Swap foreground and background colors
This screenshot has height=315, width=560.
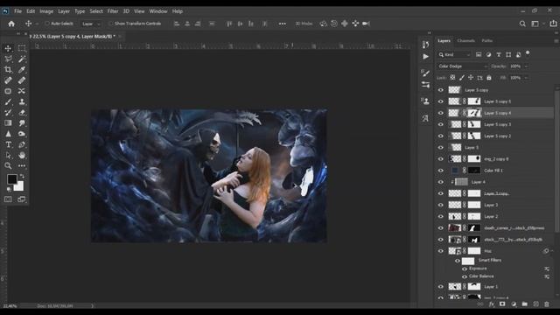tap(22, 176)
